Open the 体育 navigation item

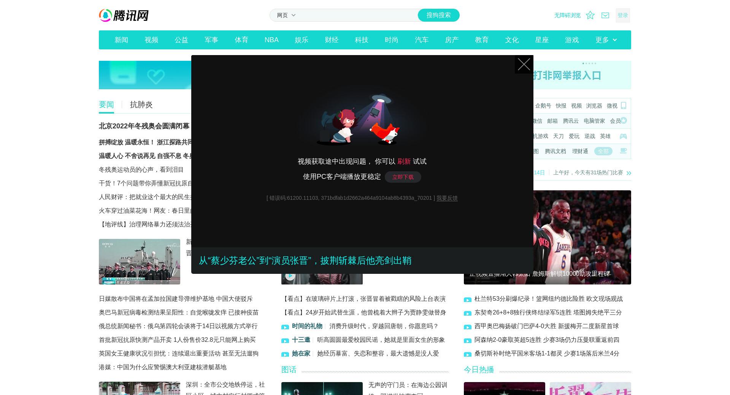coord(241,40)
